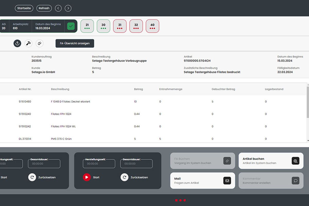This screenshot has width=309, height=206.
Task: Click the Kommentar speech bubble icon
Action: click(296, 181)
